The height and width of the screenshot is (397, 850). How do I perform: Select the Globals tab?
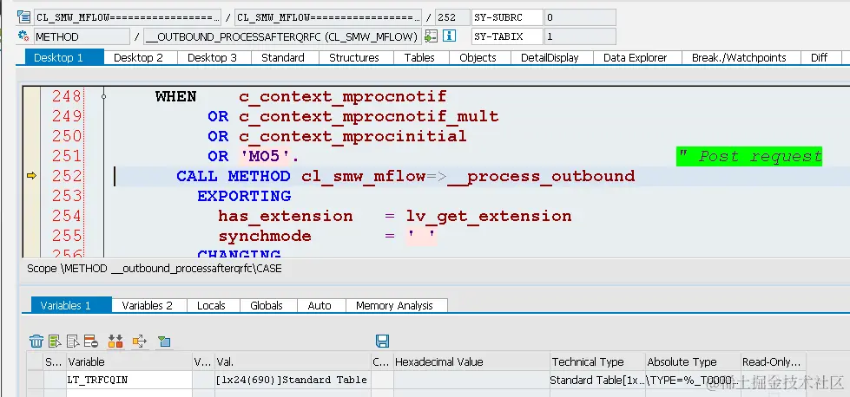[267, 306]
